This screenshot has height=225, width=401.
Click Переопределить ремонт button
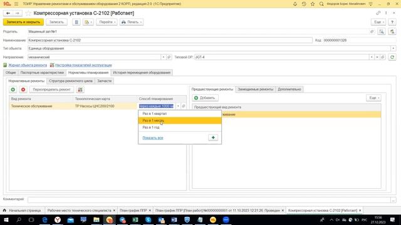51,89
